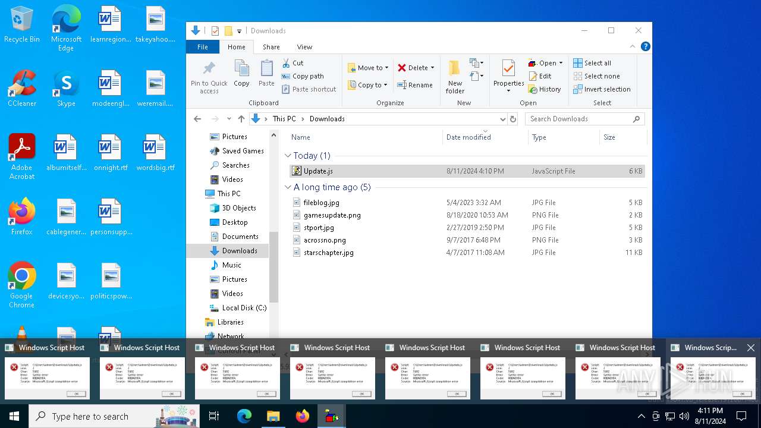Expand the address bar history dropdown

(503, 119)
